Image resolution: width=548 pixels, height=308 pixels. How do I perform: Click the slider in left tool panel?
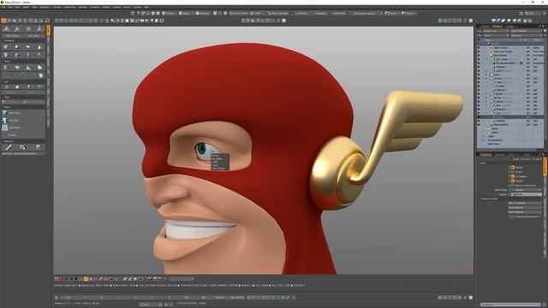click(23, 102)
